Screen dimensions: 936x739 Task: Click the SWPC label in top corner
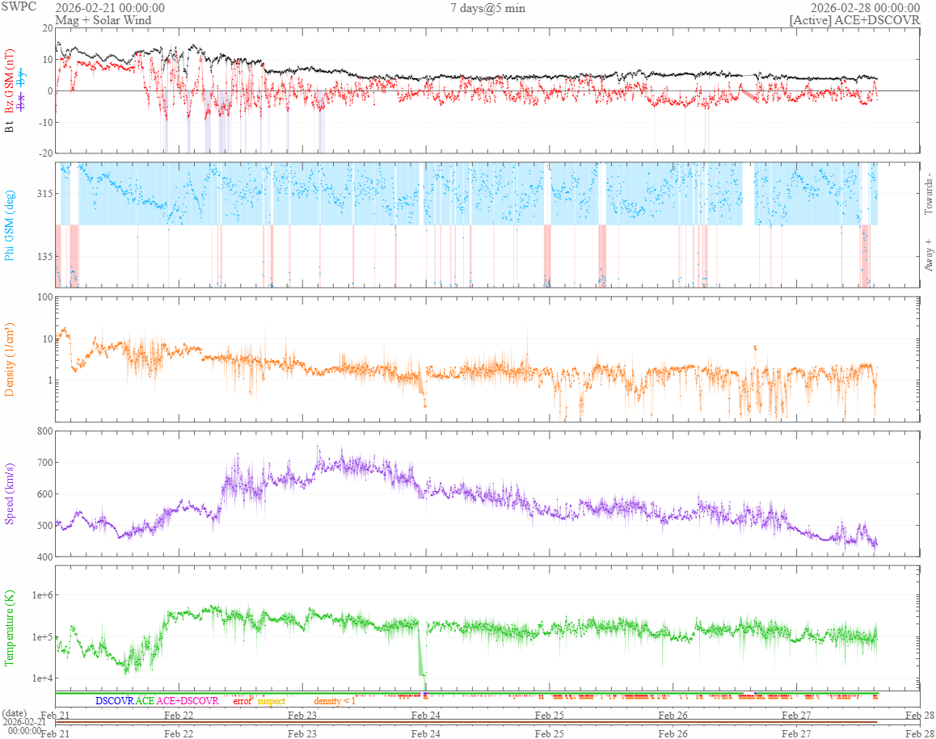pos(19,8)
